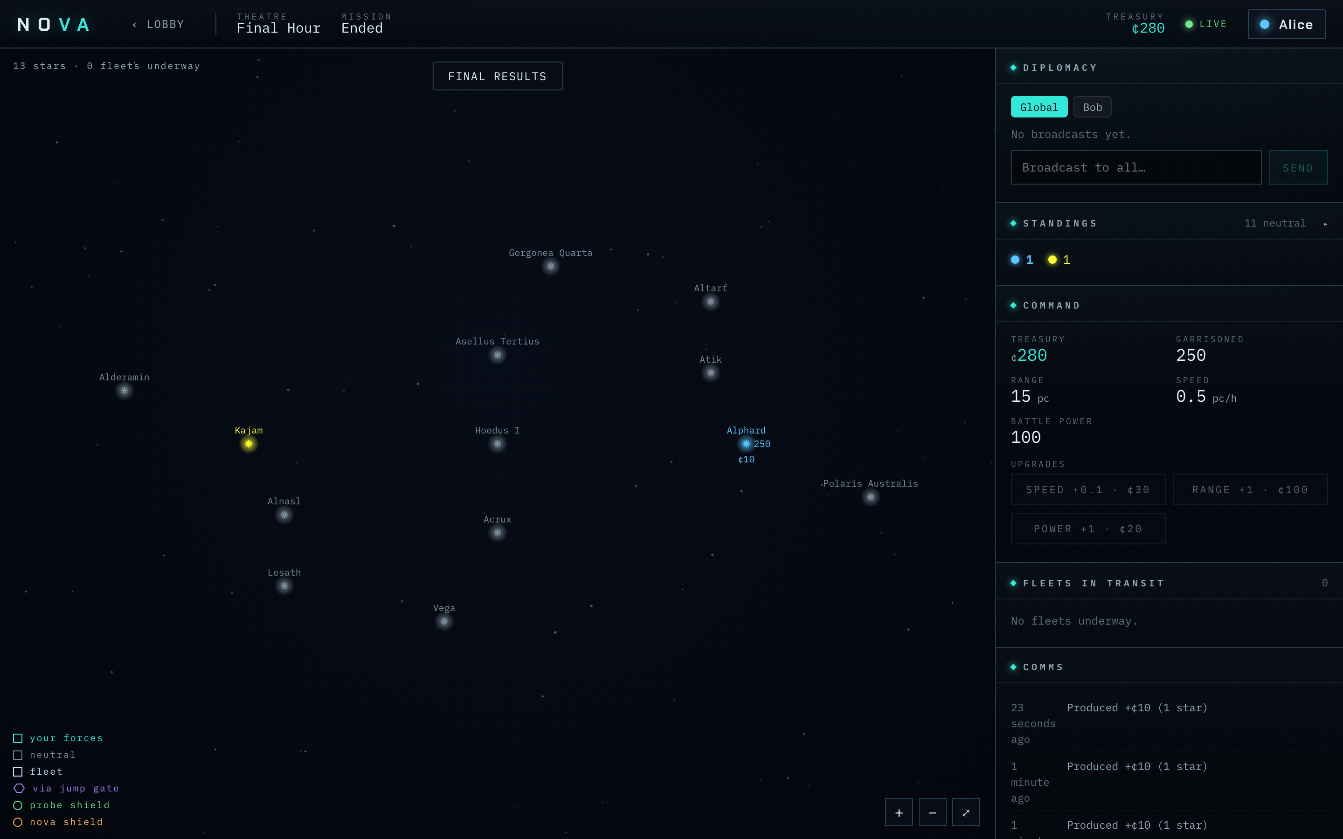The width and height of the screenshot is (1343, 839).
Task: Click the nova shield legend entry
Action: click(x=58, y=822)
